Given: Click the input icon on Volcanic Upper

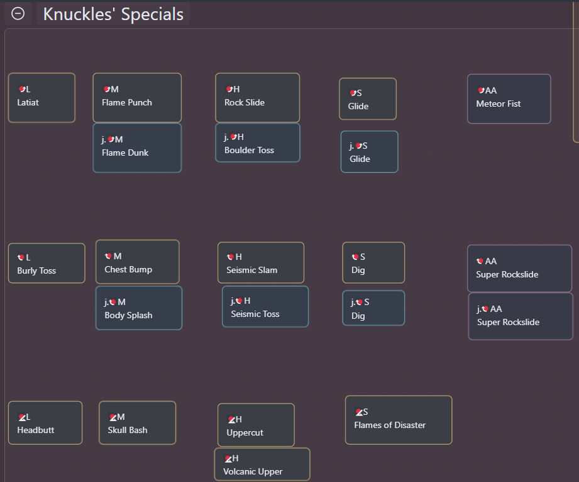Looking at the screenshot, I should [229, 458].
